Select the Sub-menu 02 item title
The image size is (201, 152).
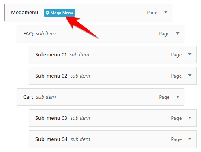pyautogui.click(x=51, y=76)
